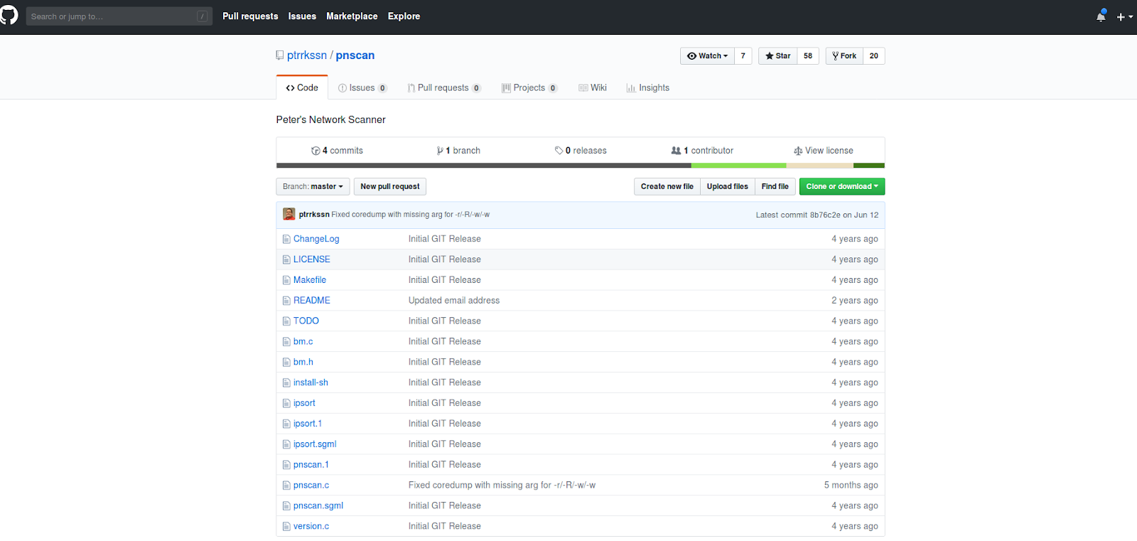The height and width of the screenshot is (541, 1137).
Task: Click the license scale icon
Action: pos(798,151)
